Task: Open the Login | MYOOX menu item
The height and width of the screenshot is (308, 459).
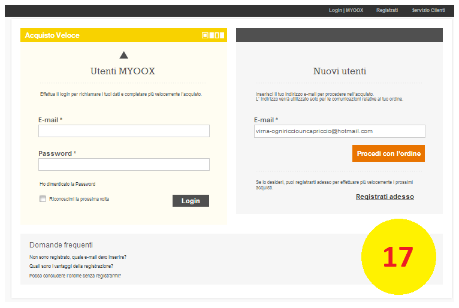Action: 346,10
